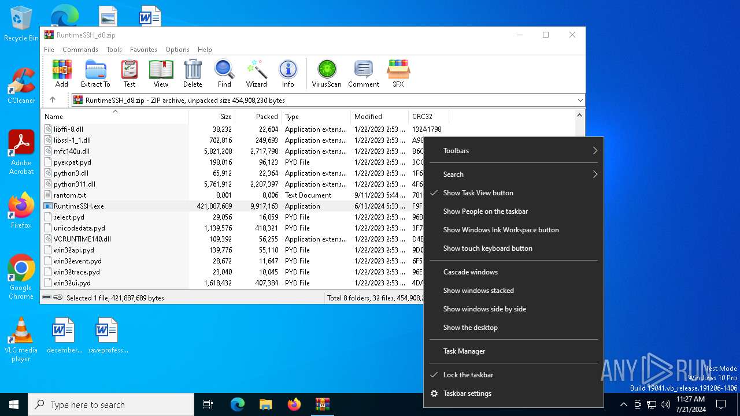This screenshot has width=740, height=416.
Task: Open Firefox desktop shortcut
Action: pyautogui.click(x=21, y=210)
